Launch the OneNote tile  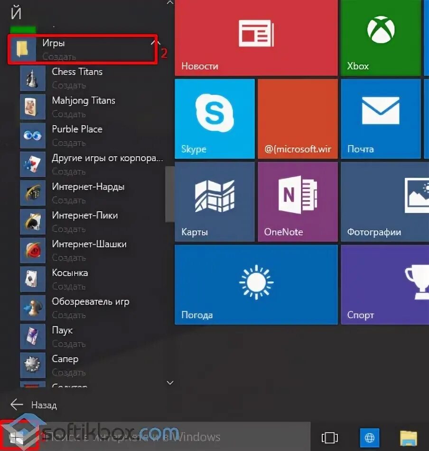click(x=298, y=202)
